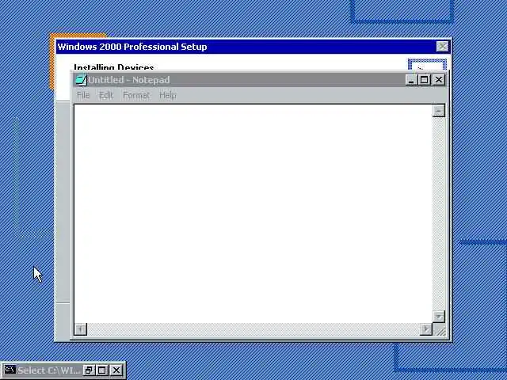Click the setup wizard icon beside Installing Devices

pyautogui.click(x=427, y=65)
